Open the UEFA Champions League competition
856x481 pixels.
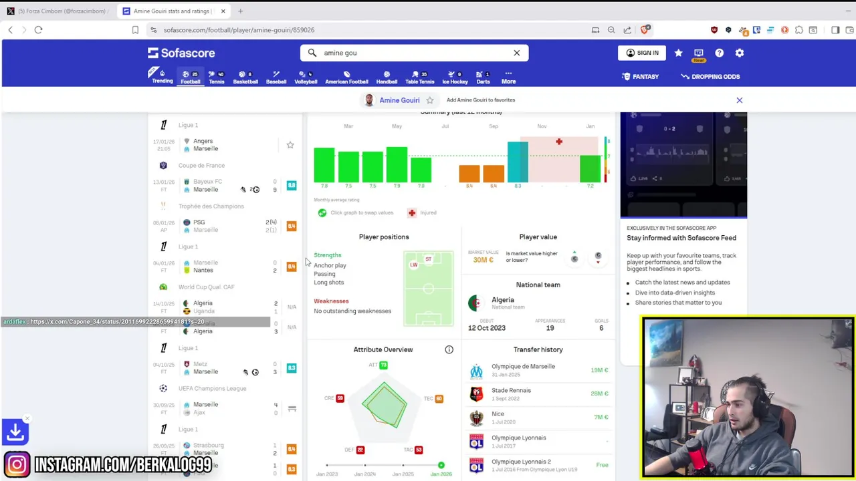coord(212,389)
